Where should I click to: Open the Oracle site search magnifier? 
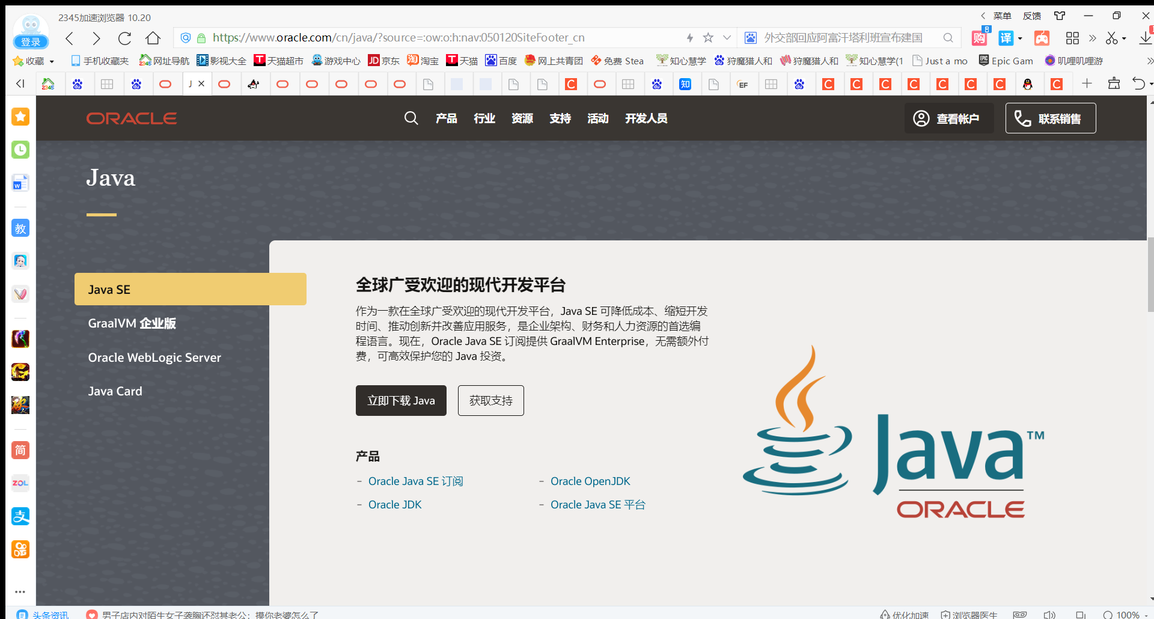[x=411, y=118]
